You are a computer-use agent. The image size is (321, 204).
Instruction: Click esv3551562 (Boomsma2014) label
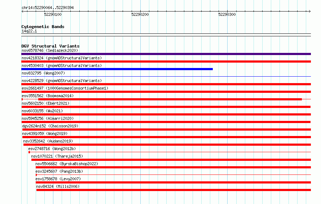48,96
